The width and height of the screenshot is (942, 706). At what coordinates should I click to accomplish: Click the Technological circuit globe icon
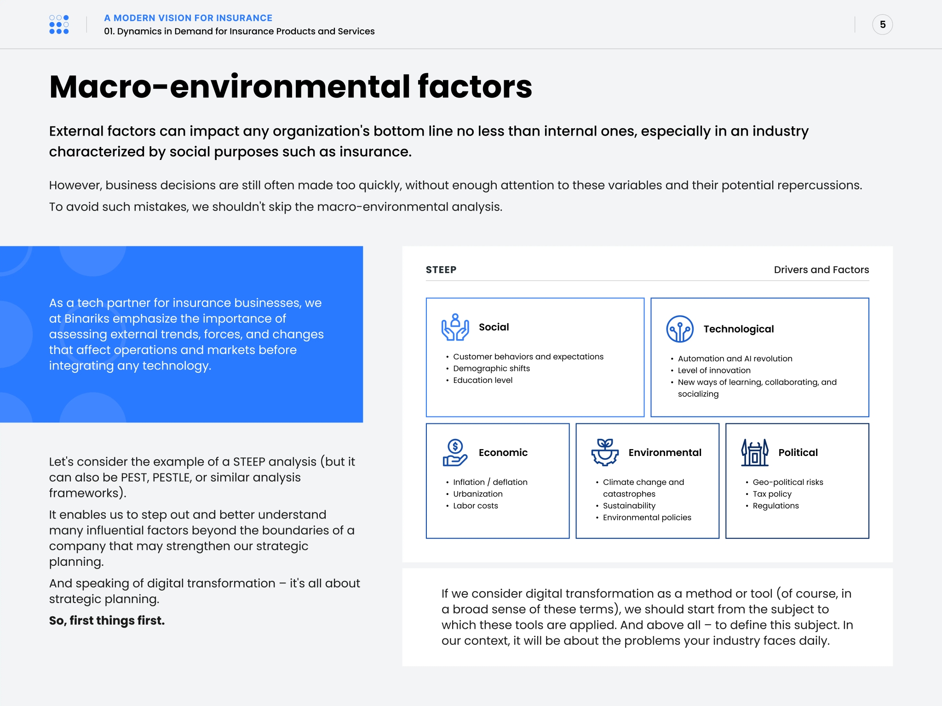679,329
